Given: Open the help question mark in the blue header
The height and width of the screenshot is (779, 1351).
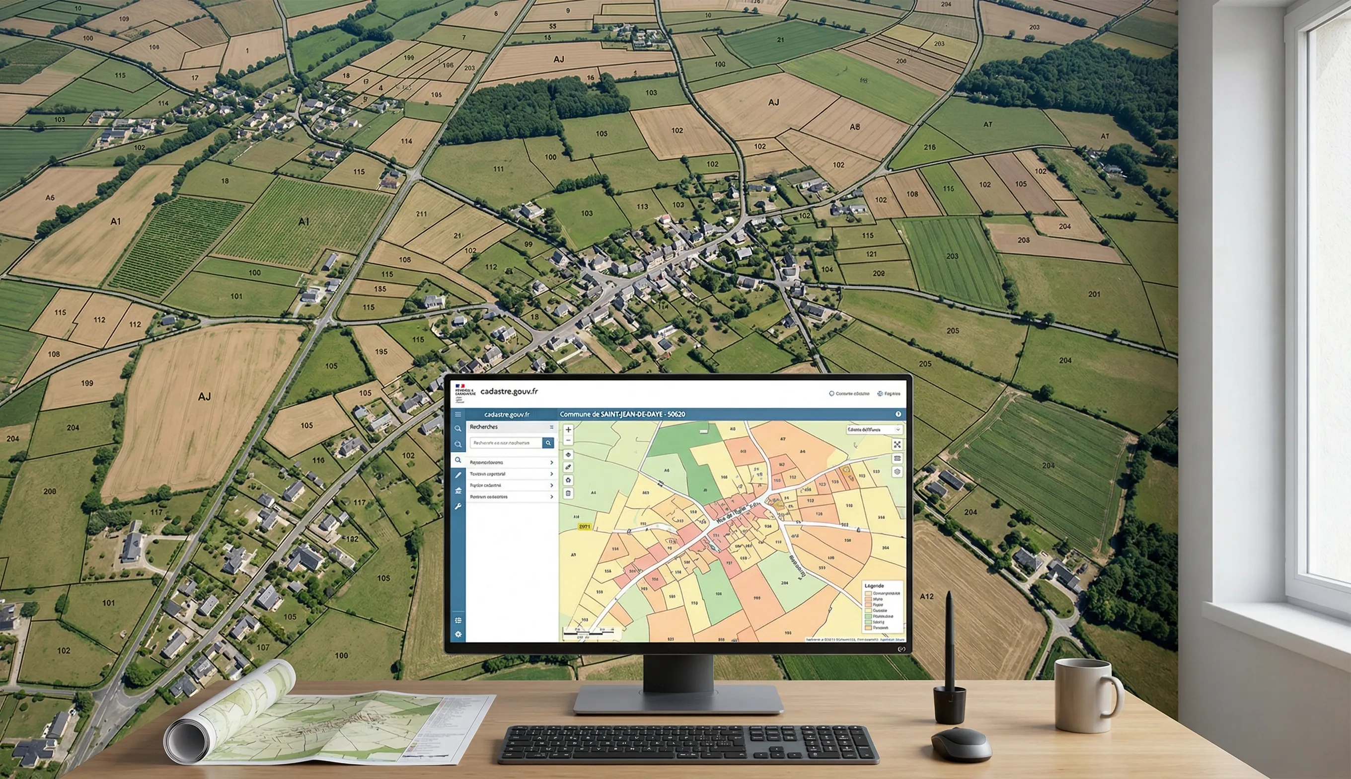Looking at the screenshot, I should coord(899,414).
